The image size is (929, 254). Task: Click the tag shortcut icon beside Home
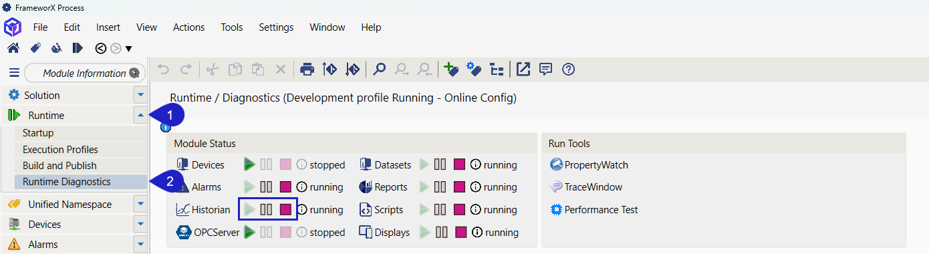tap(35, 48)
